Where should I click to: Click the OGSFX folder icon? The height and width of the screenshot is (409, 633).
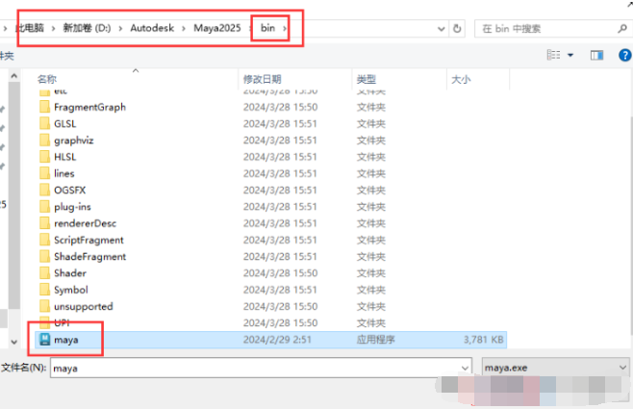tap(45, 190)
